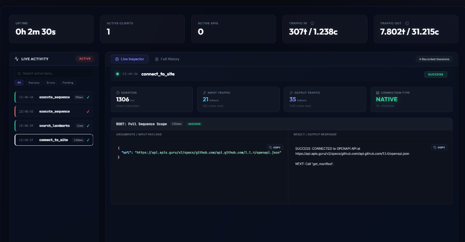This screenshot has width=465, height=242.
Task: Filter activity by Success
Action: pos(34,83)
